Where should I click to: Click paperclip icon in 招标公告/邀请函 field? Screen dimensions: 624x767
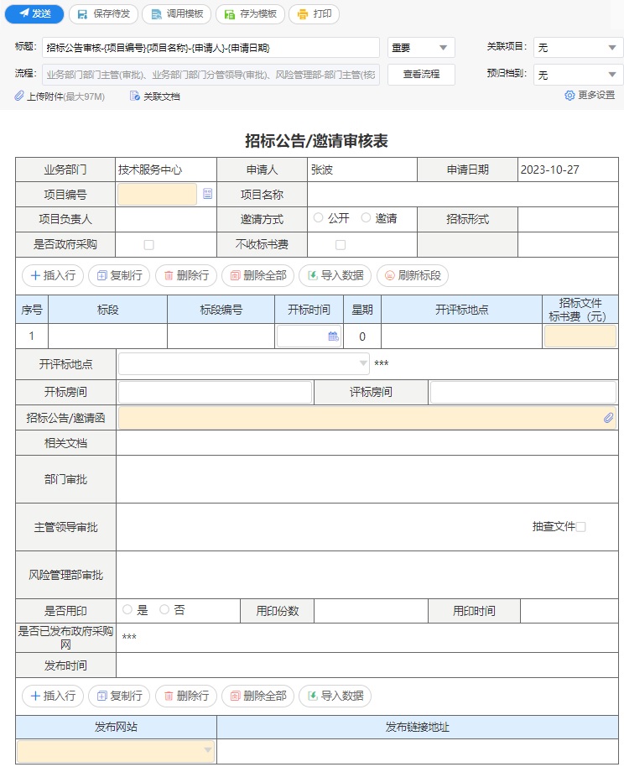click(x=608, y=418)
